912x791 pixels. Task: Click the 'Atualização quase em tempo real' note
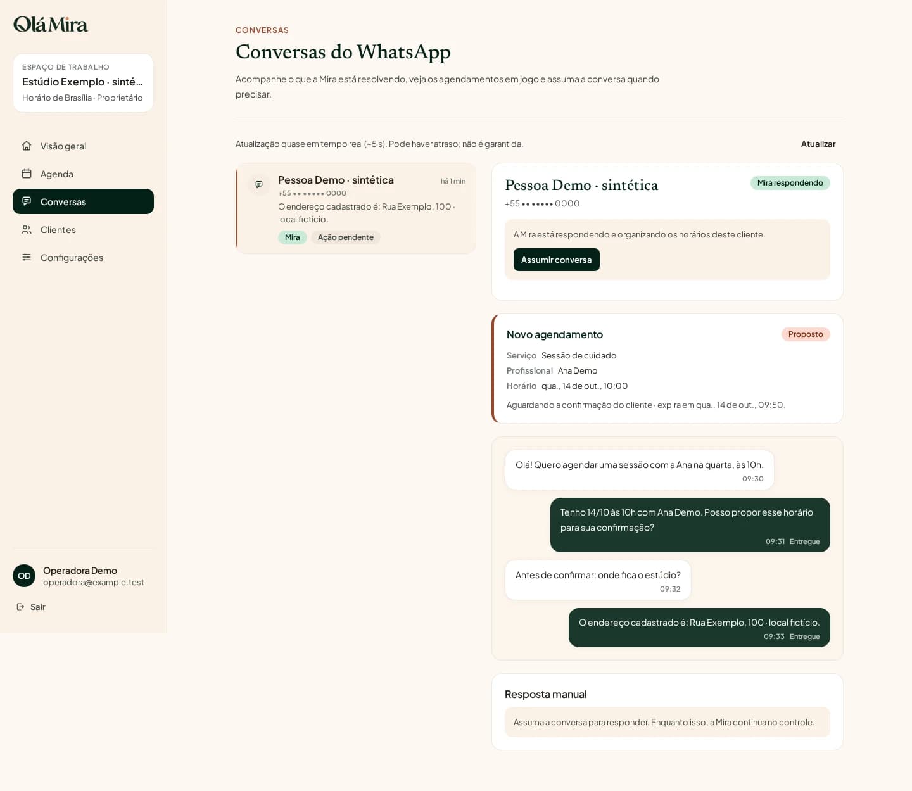(379, 144)
